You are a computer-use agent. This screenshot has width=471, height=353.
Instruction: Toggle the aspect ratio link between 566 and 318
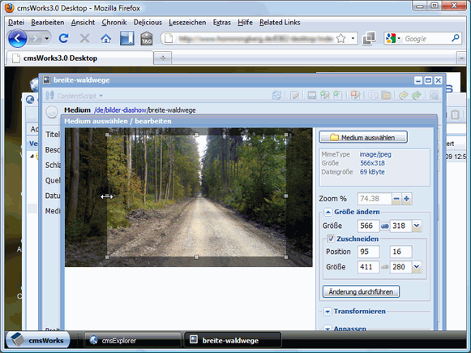385,226
